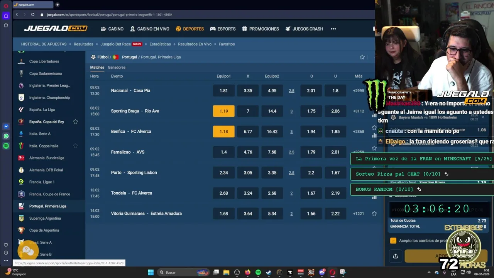
Task: Open HISTORIAL DE APUESTAS
Action: tap(44, 44)
